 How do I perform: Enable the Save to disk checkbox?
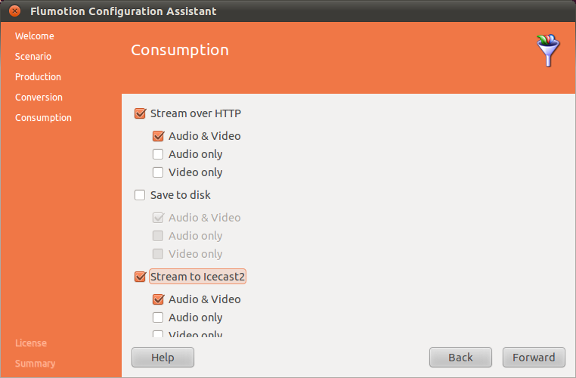pyautogui.click(x=140, y=196)
